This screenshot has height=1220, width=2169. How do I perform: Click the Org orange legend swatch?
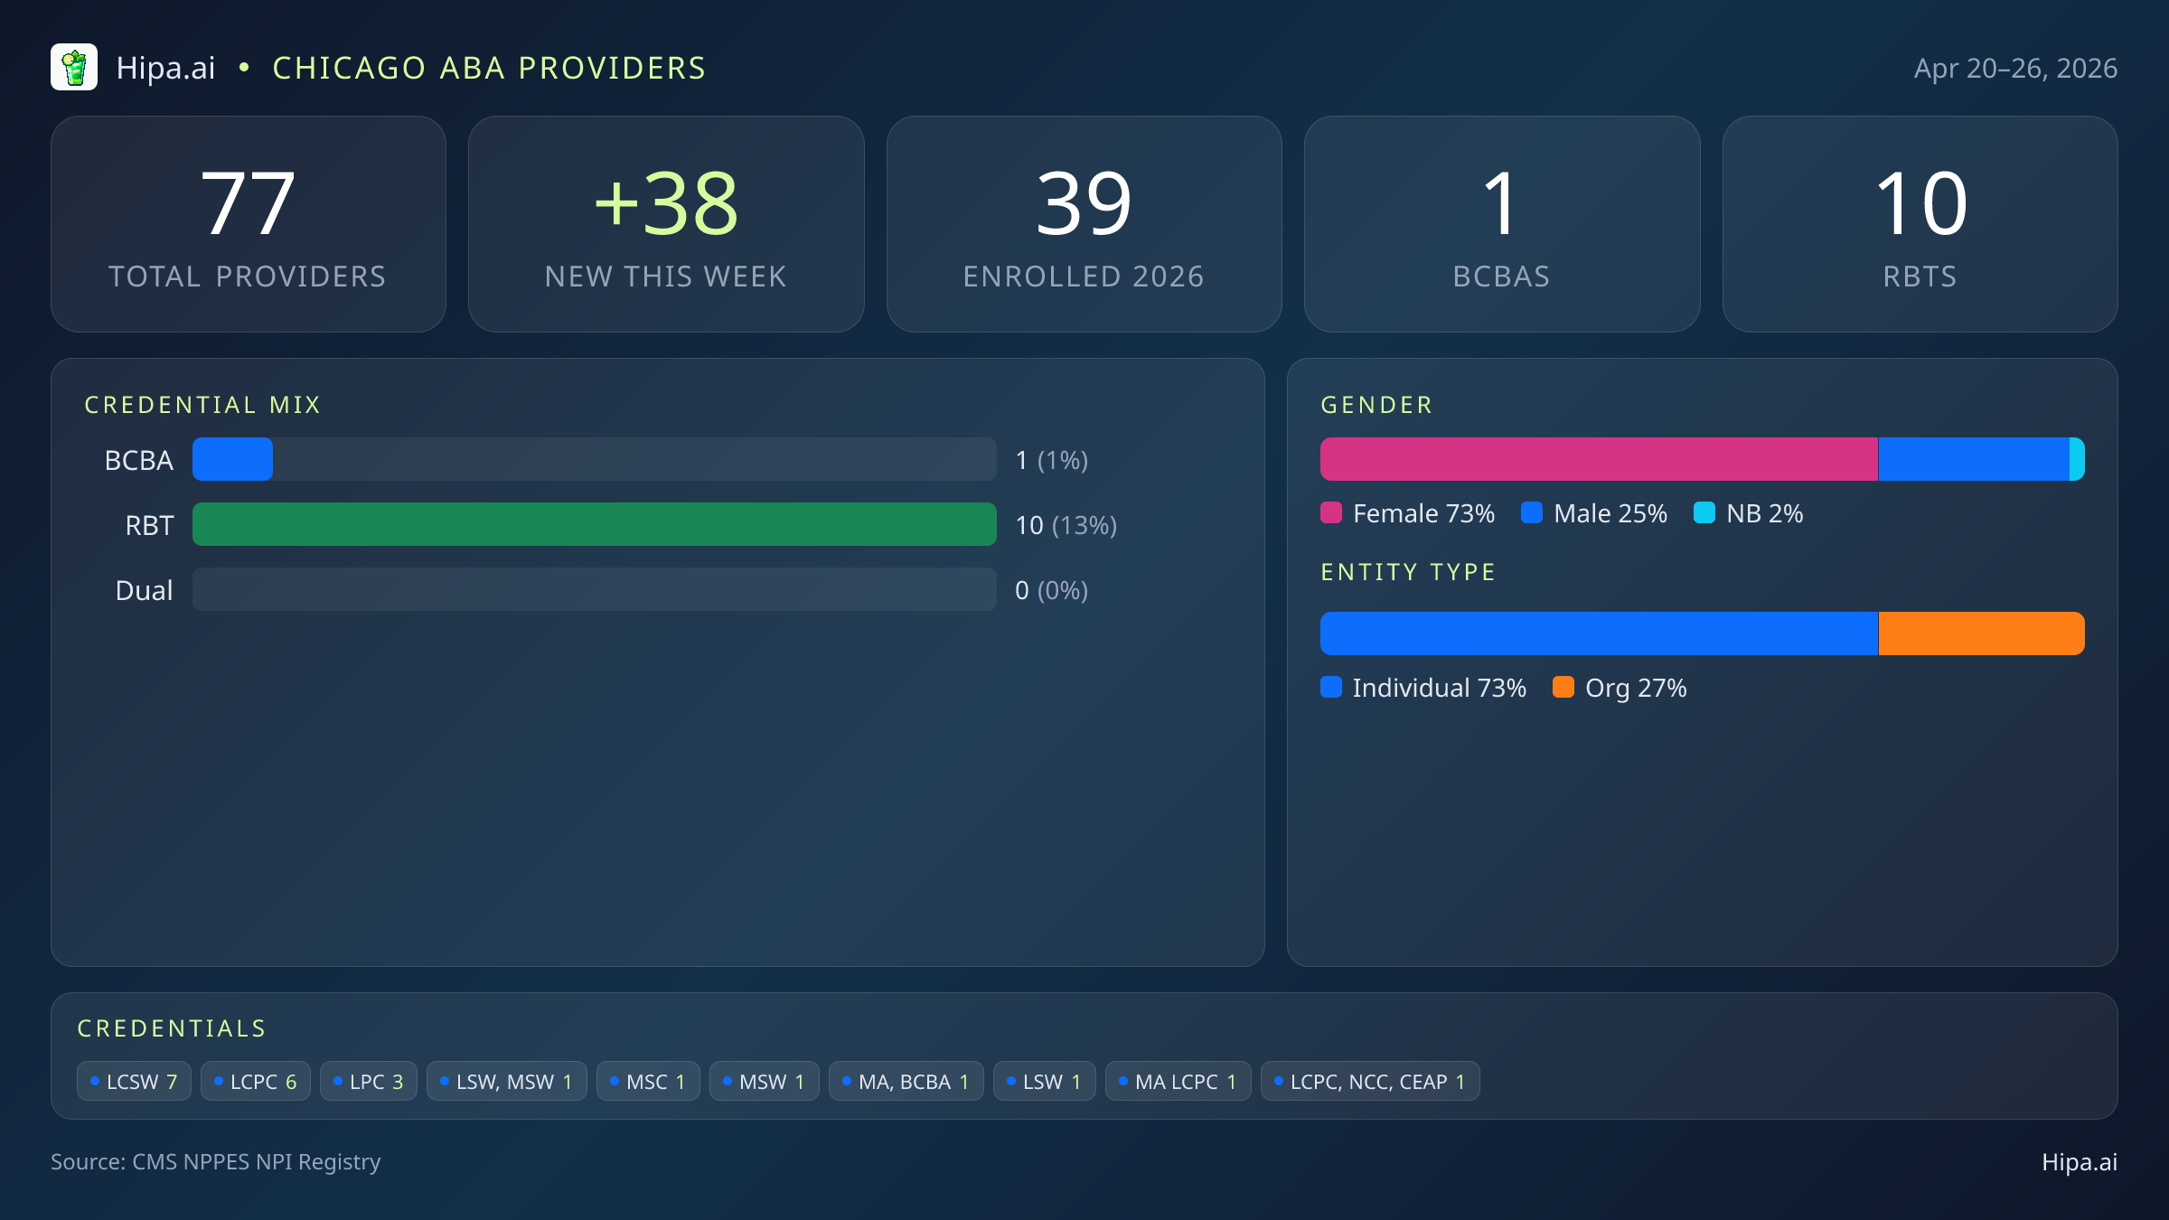(1563, 688)
